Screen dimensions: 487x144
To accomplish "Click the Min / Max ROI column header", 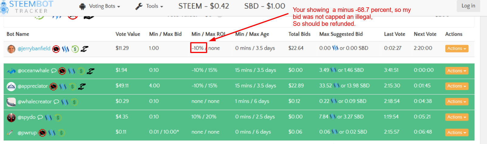I will coord(208,34).
